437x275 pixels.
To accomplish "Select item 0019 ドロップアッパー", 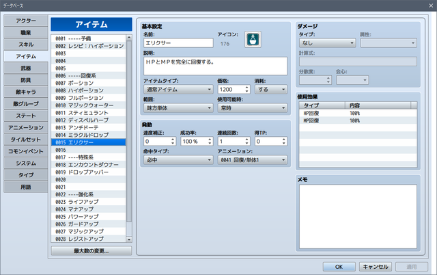I will click(89, 172).
